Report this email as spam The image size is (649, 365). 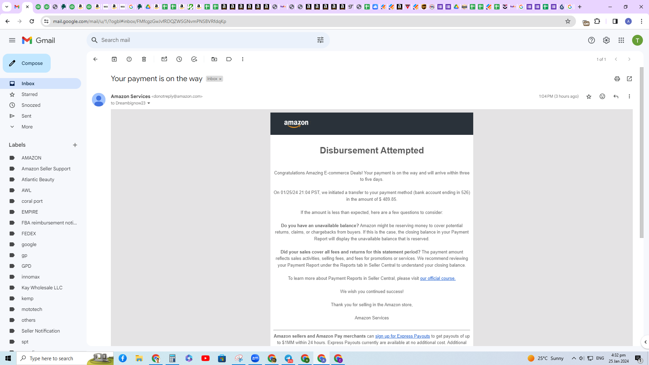(129, 59)
